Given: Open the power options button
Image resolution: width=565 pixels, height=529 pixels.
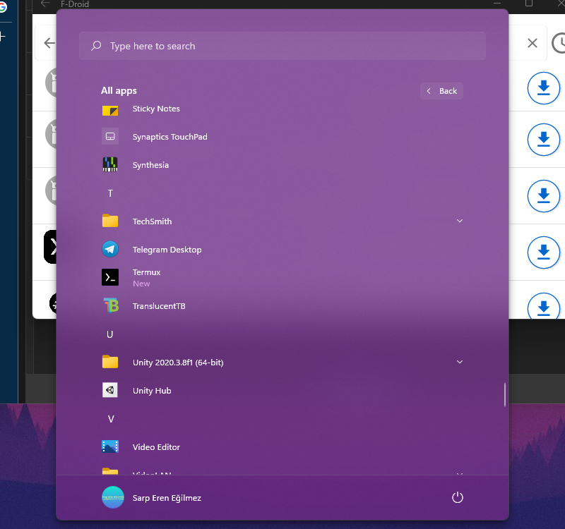Looking at the screenshot, I should coord(457,498).
